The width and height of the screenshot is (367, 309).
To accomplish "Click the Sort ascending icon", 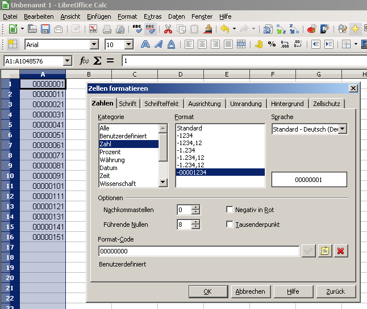I will tap(281, 29).
